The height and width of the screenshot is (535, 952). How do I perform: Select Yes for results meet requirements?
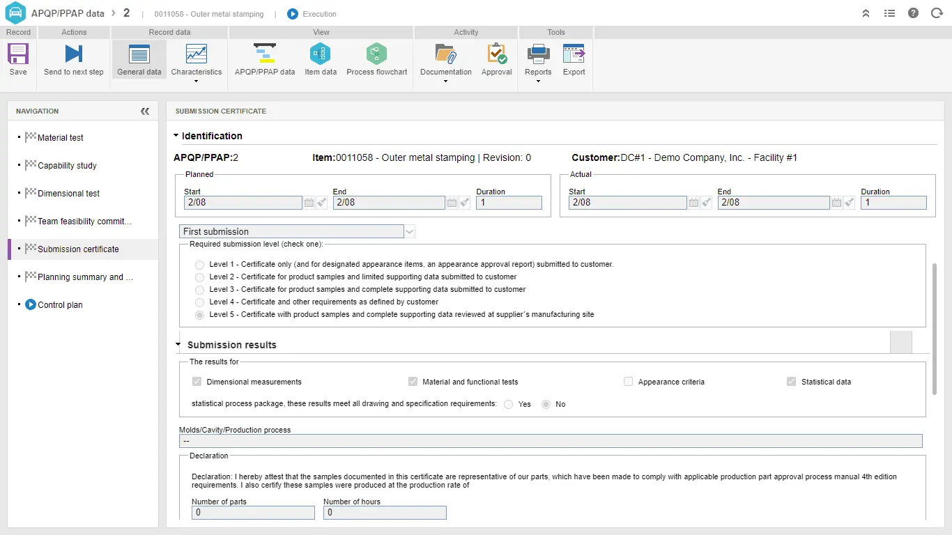pos(509,404)
